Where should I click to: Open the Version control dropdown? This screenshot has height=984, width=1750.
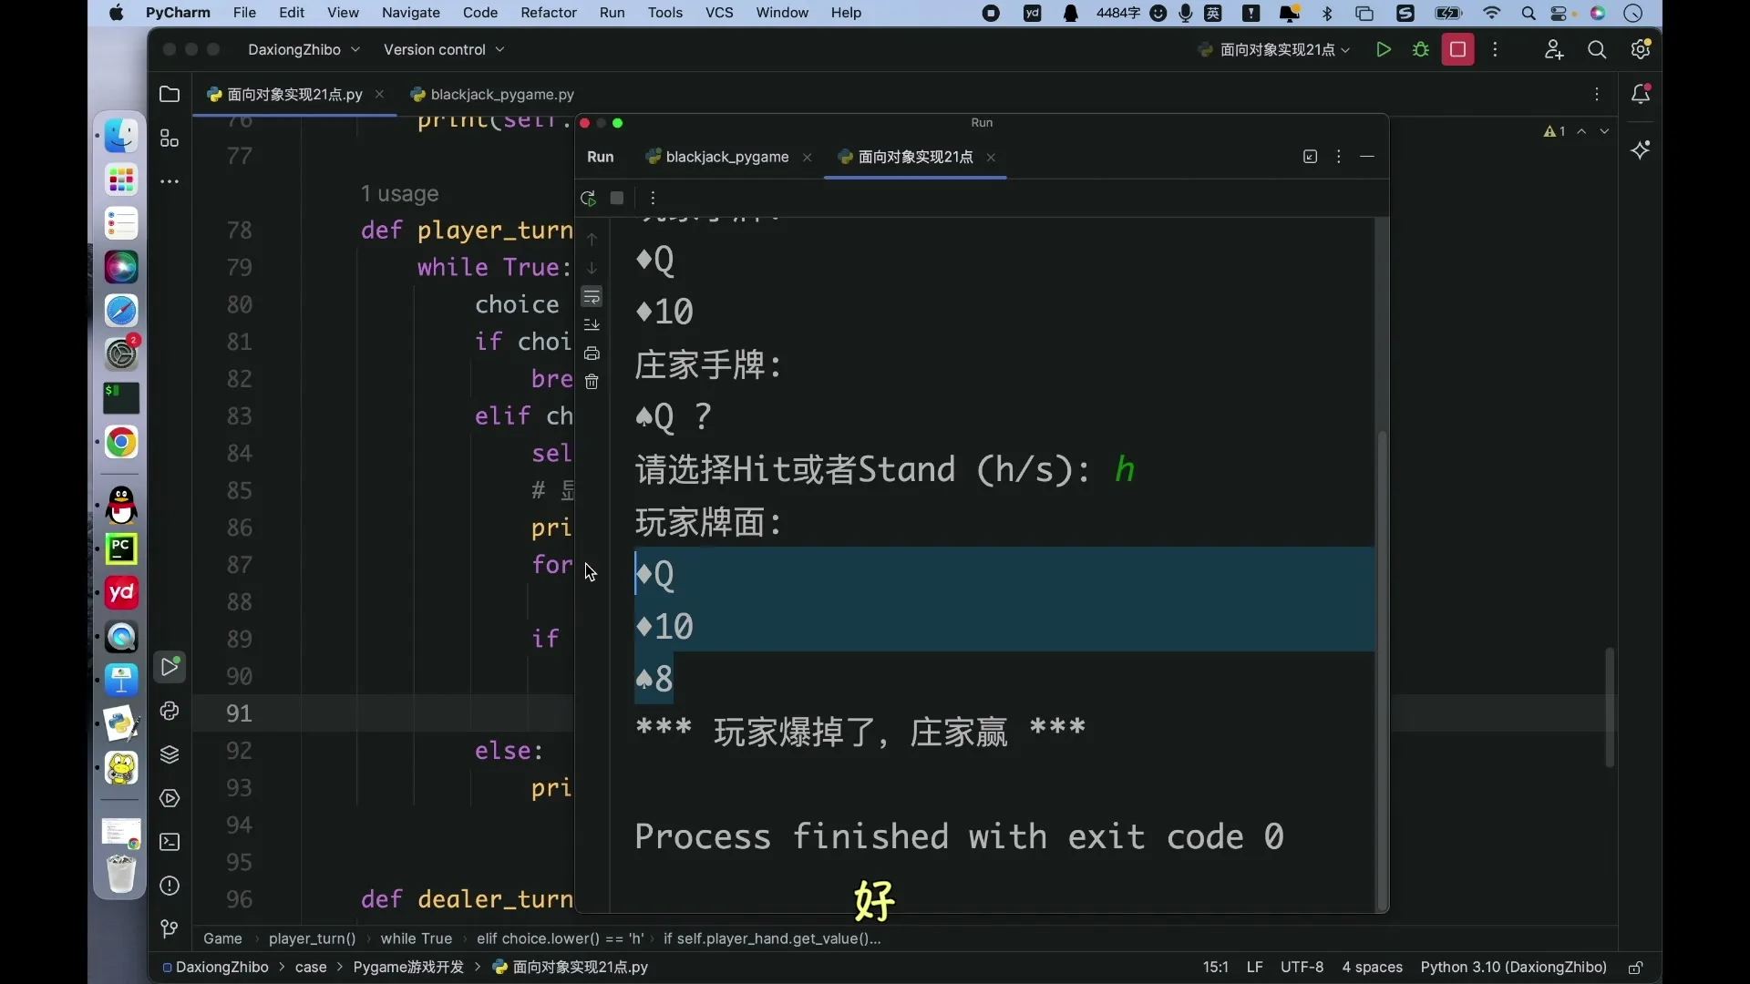coord(444,50)
